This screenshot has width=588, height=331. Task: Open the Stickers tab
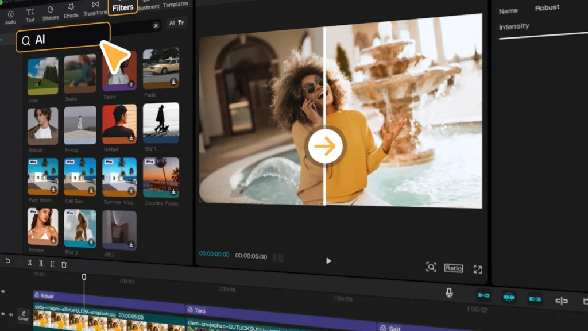(51, 13)
